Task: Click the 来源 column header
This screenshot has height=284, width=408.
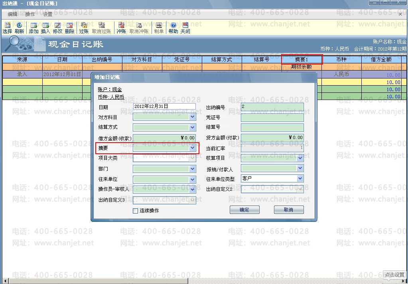Action: 22,59
